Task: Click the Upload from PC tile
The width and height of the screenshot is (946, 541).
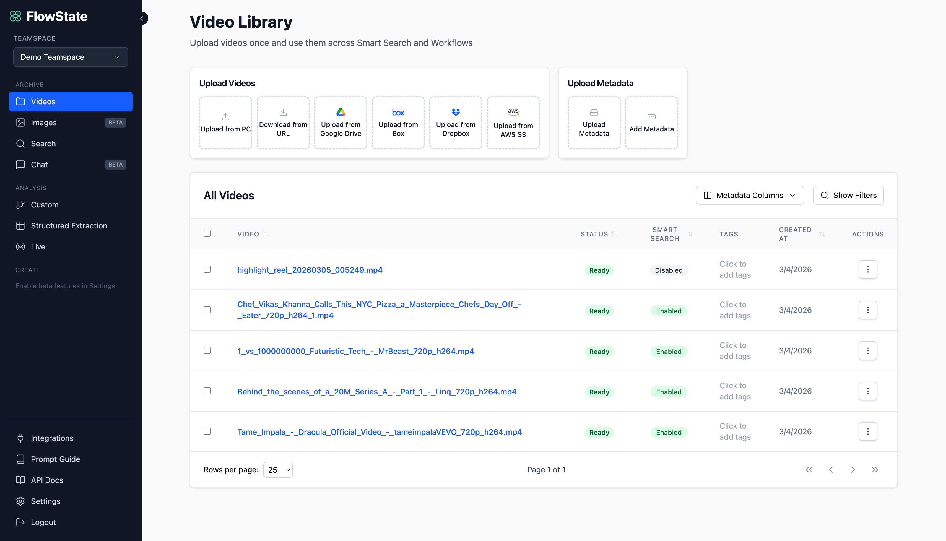Action: tap(225, 123)
